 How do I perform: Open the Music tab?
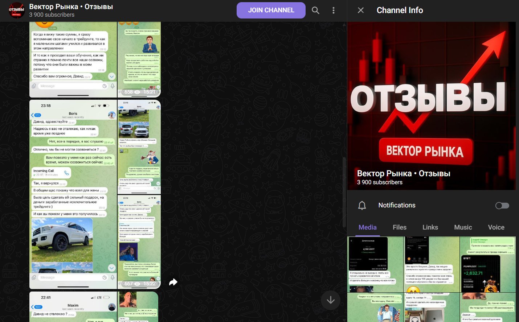(x=463, y=227)
